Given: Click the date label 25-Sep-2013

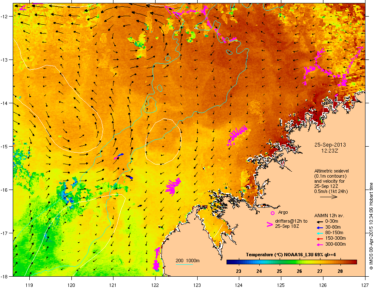Looking at the screenshot, I should point(330,145).
